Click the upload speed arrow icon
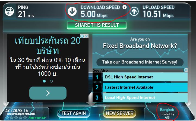The height and width of the screenshot is (121, 196). pyautogui.click(x=134, y=11)
